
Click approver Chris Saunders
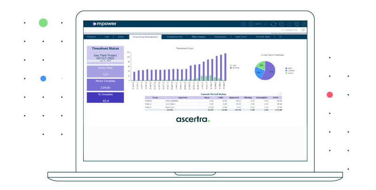pyautogui.click(x=172, y=101)
